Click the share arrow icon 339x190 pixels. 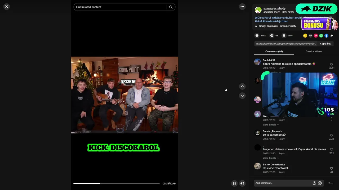coord(332,36)
